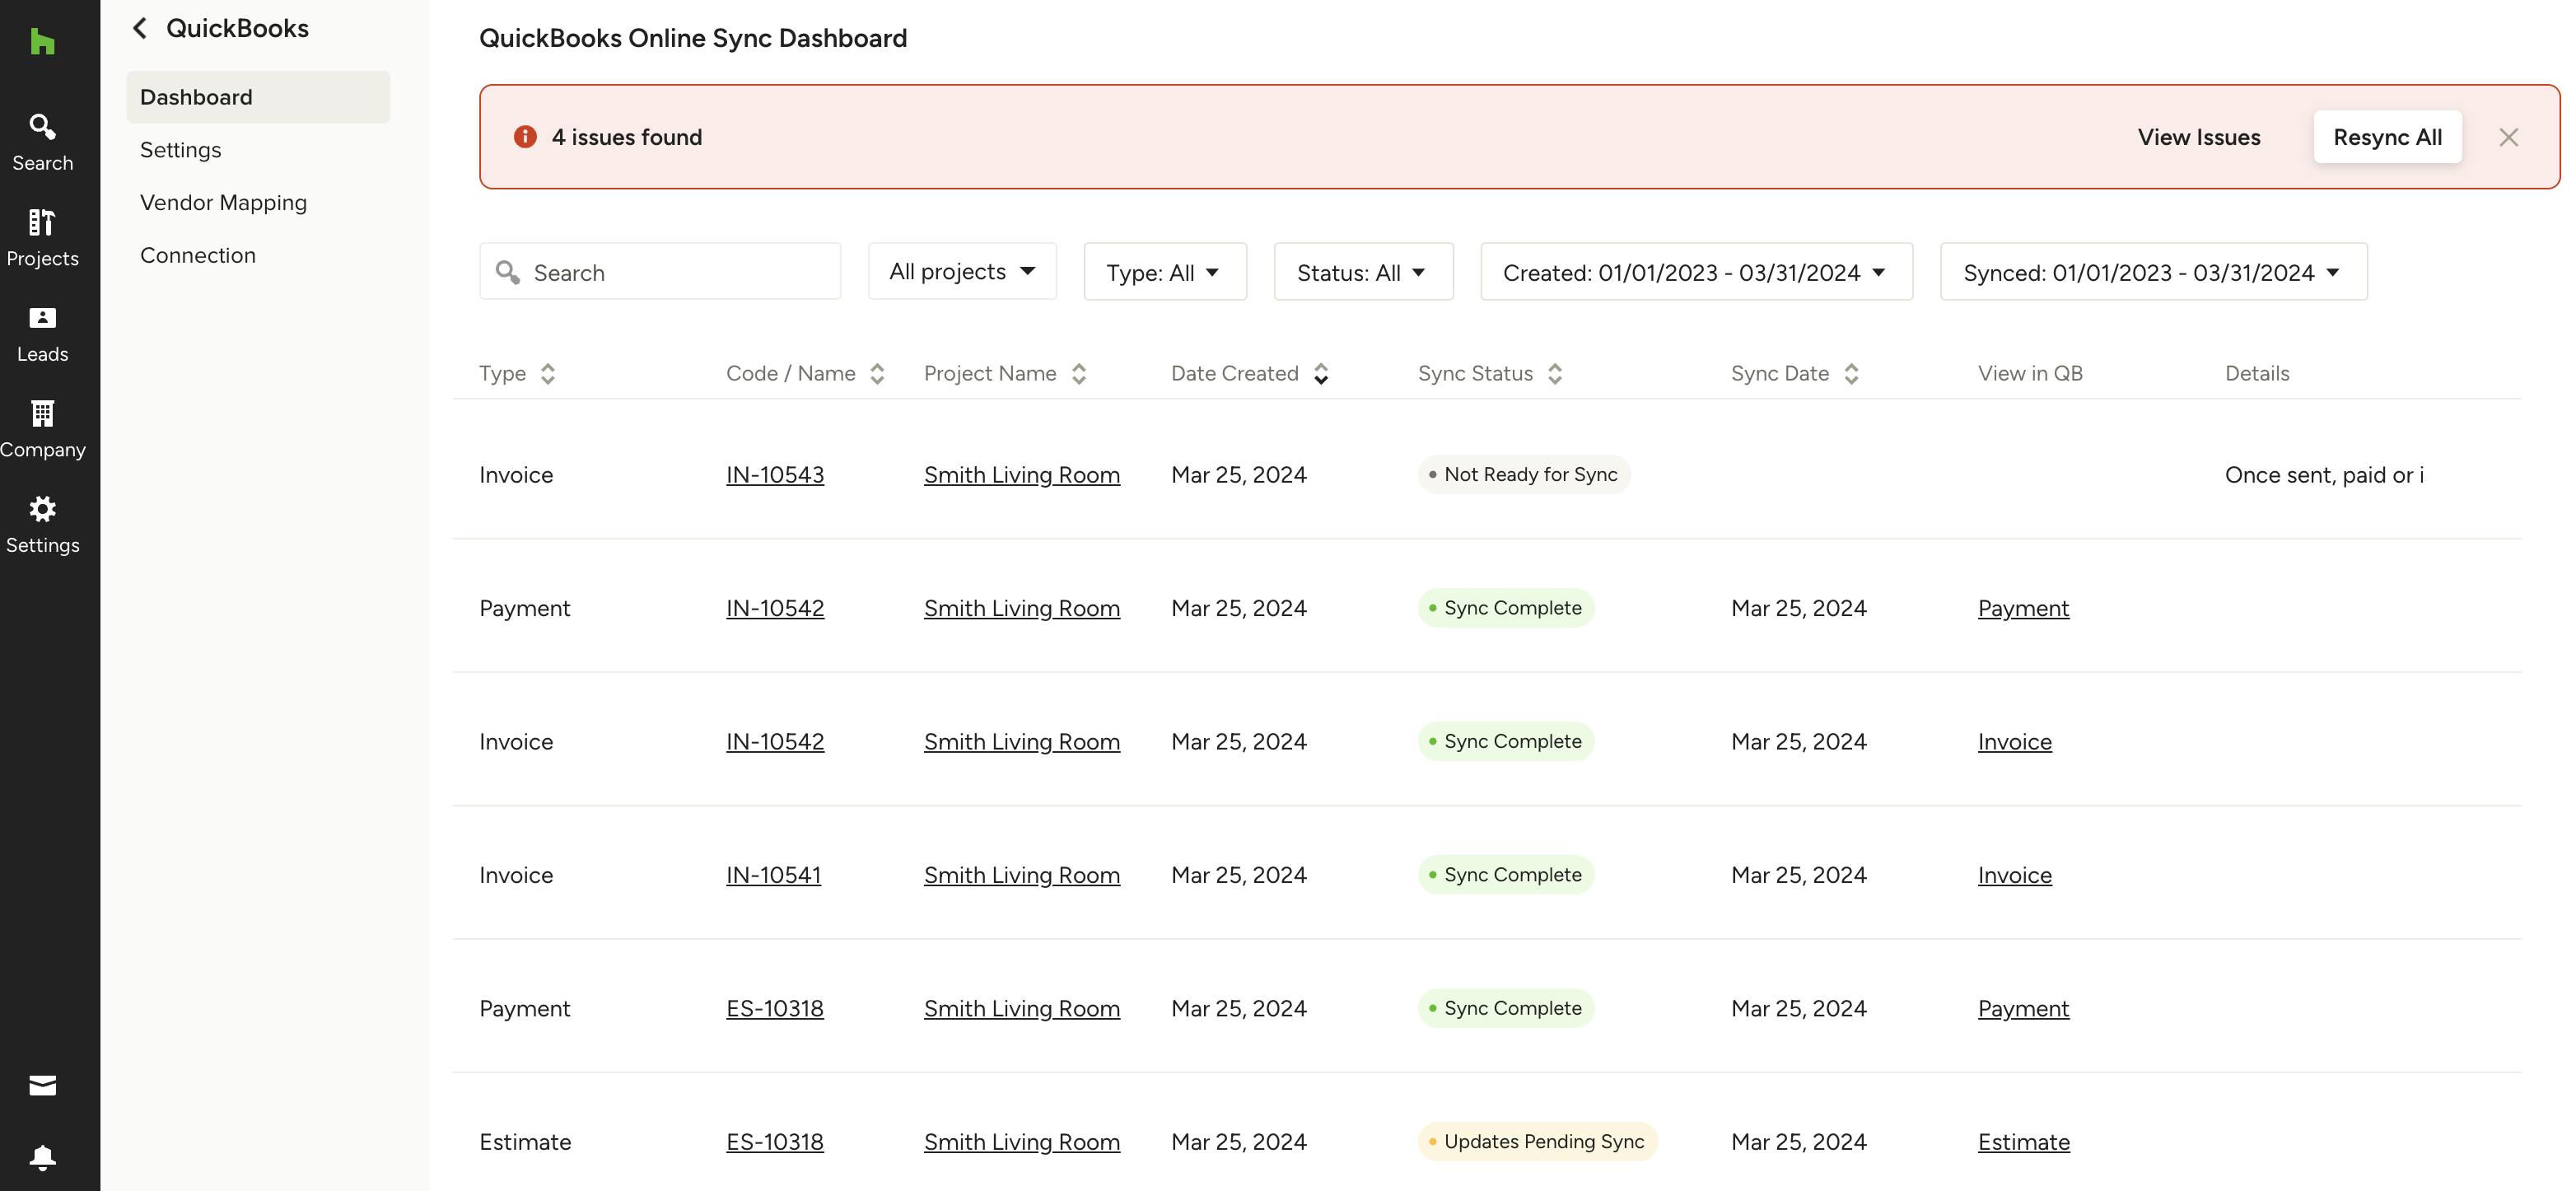Click the Details column header
Image resolution: width=2576 pixels, height=1191 pixels.
[2257, 374]
